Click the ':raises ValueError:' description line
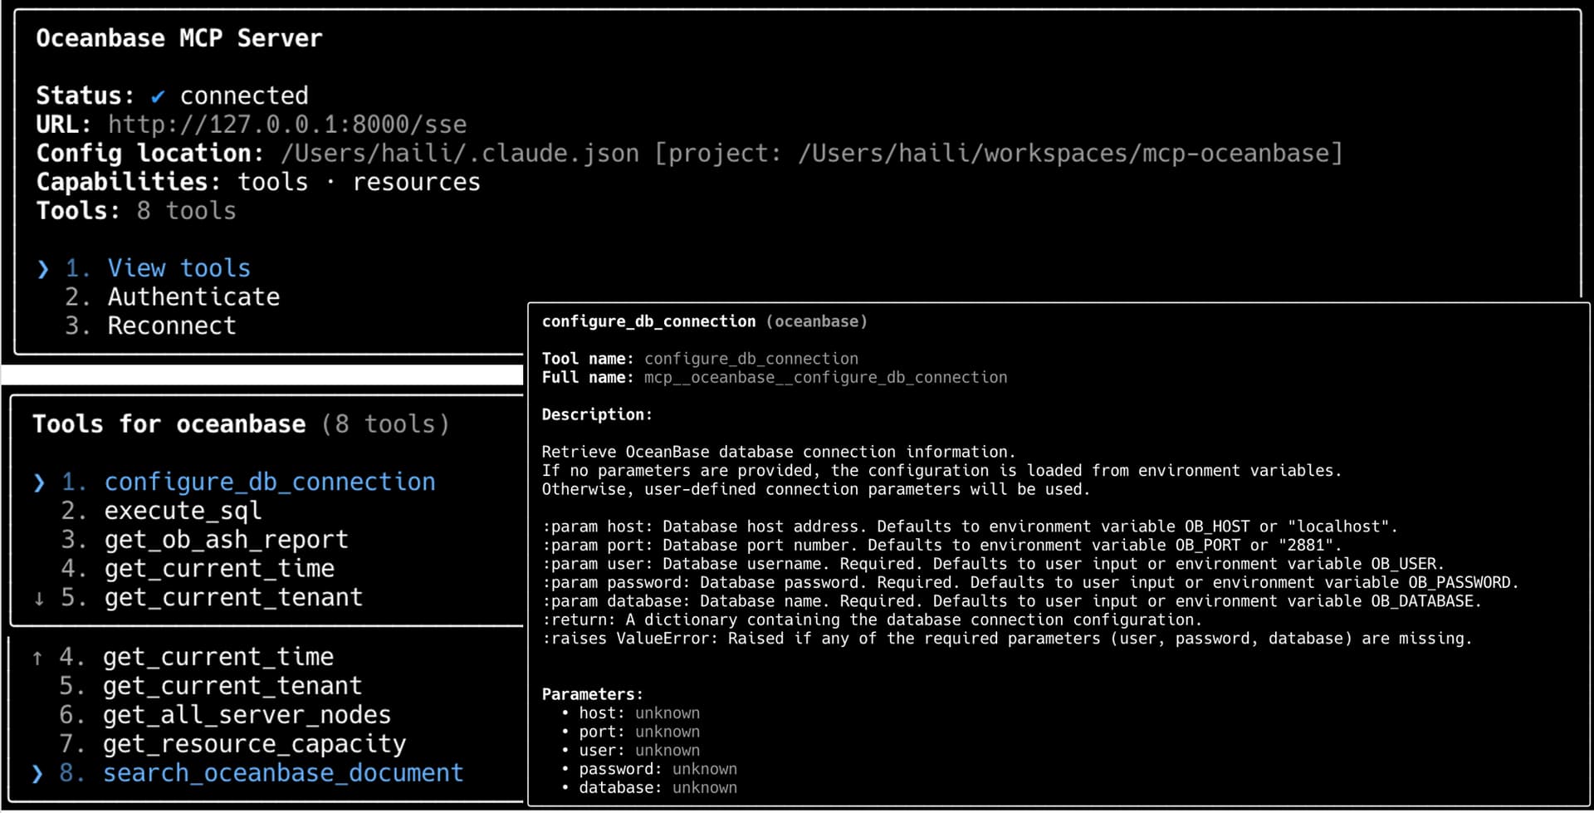Image resolution: width=1594 pixels, height=813 pixels. [x=1007, y=639]
